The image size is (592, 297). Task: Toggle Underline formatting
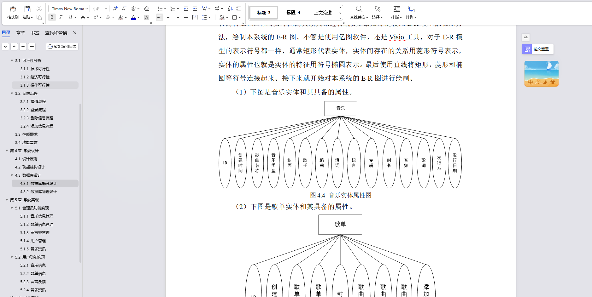coord(70,17)
